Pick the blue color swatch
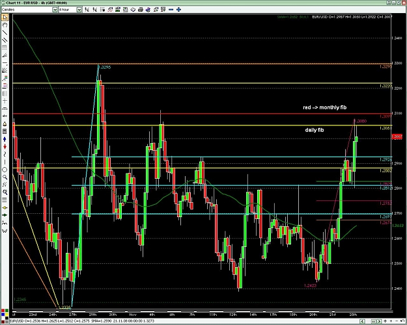This screenshot has height=325, width=407. point(3,314)
